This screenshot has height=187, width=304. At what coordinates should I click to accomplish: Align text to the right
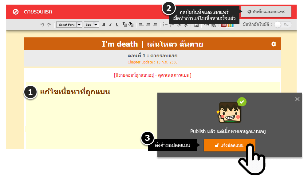[155, 25]
